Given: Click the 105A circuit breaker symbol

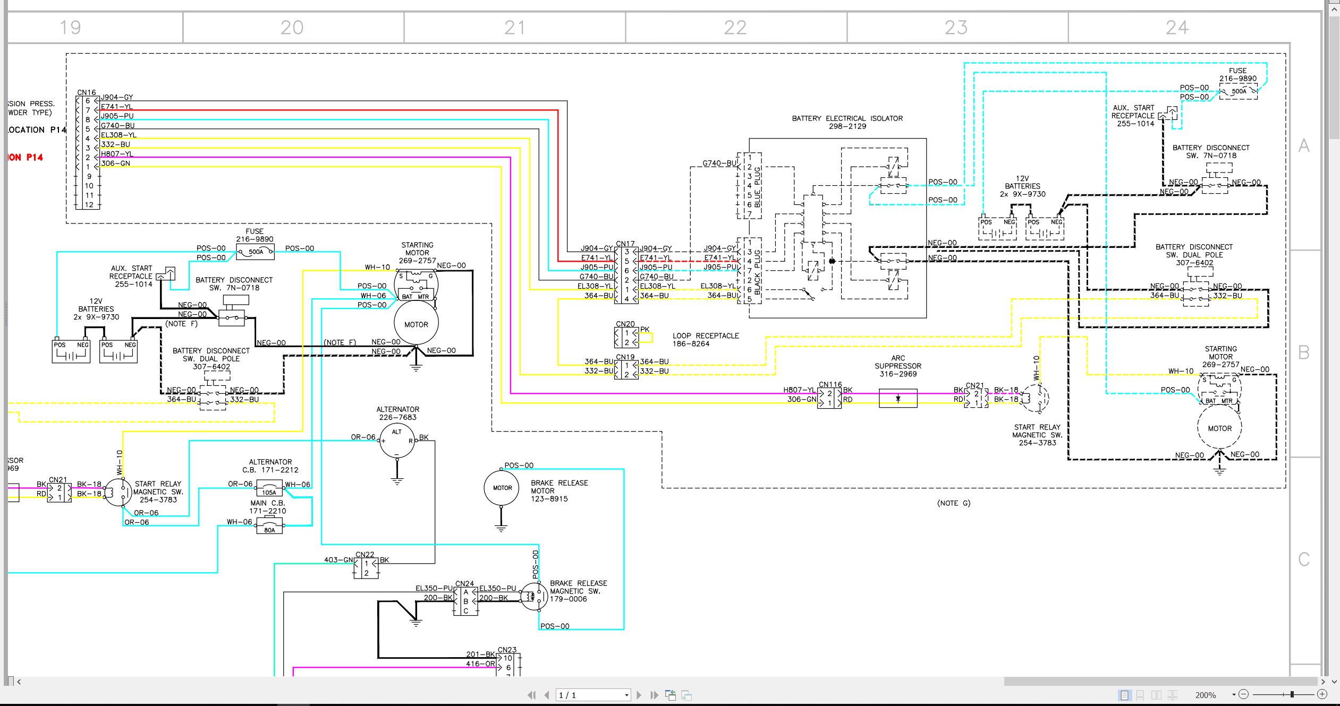Looking at the screenshot, I should pyautogui.click(x=269, y=487).
